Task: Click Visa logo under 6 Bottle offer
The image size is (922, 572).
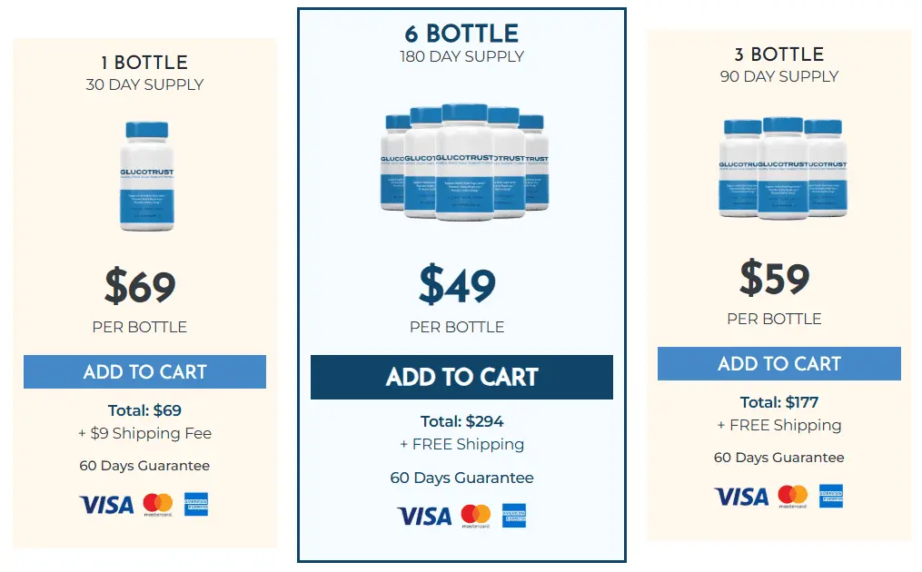Action: tap(424, 517)
